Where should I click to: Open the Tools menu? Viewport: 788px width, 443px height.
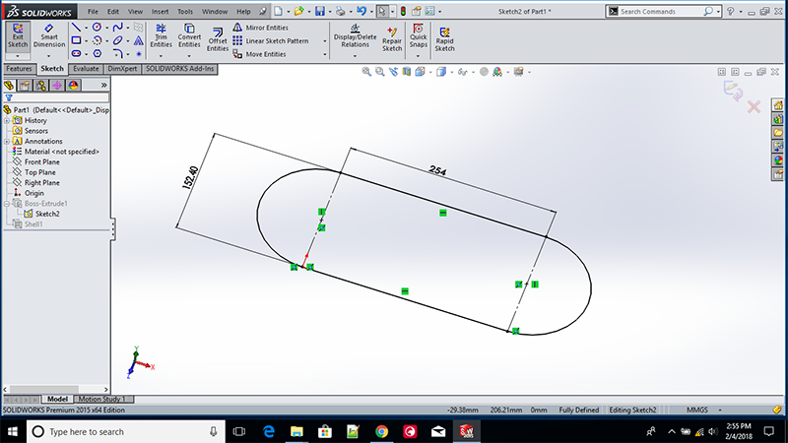pyautogui.click(x=185, y=11)
